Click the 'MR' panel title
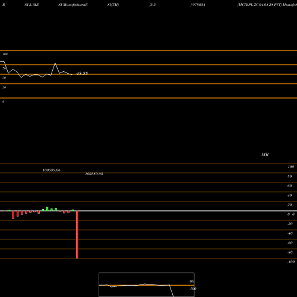 265,154
